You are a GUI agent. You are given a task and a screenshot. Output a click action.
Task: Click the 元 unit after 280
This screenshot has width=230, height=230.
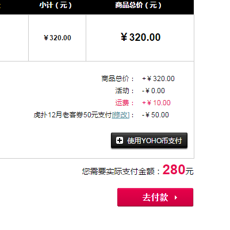[x=189, y=171]
